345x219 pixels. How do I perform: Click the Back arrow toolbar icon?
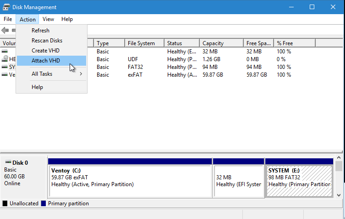pos(5,31)
